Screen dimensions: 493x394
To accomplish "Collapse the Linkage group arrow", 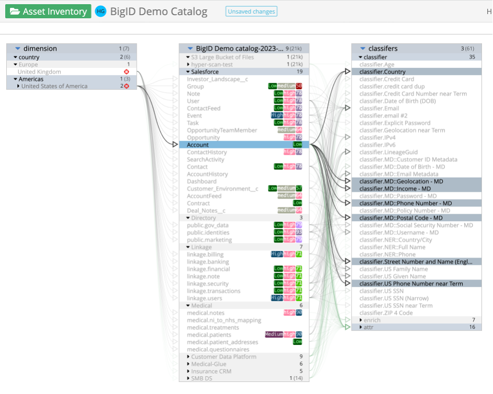I will click(x=188, y=247).
